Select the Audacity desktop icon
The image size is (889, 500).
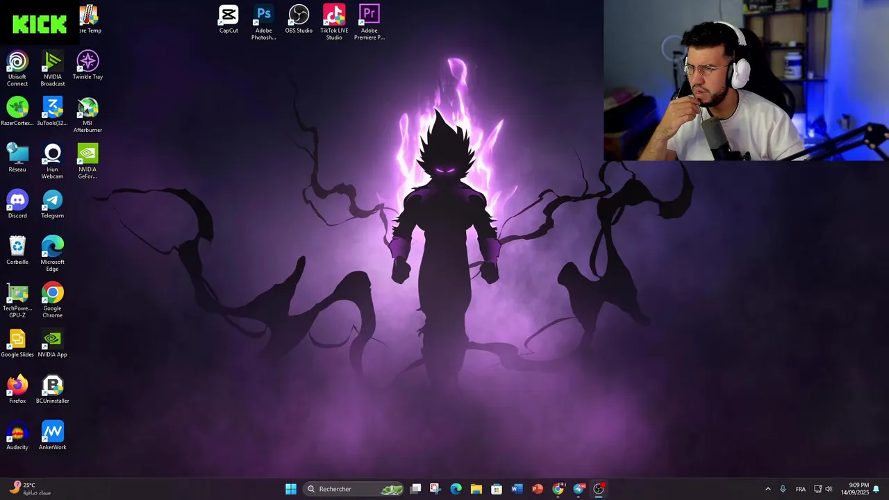(17, 435)
